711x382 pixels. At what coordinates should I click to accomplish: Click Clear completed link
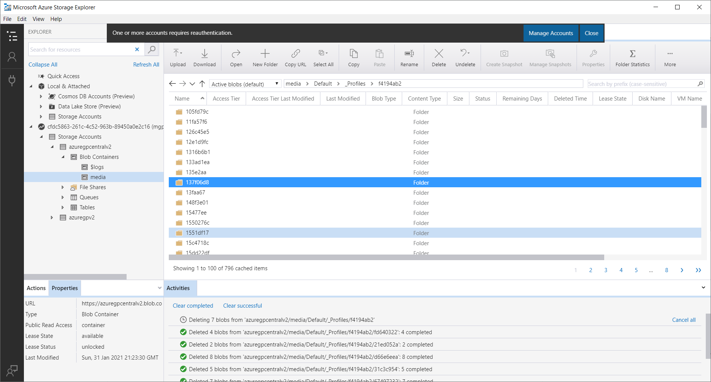click(193, 306)
